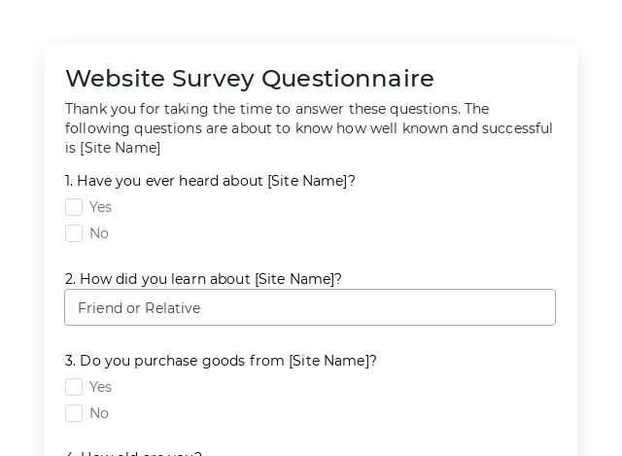
Task: Check the No box for question 1
Action: [74, 233]
